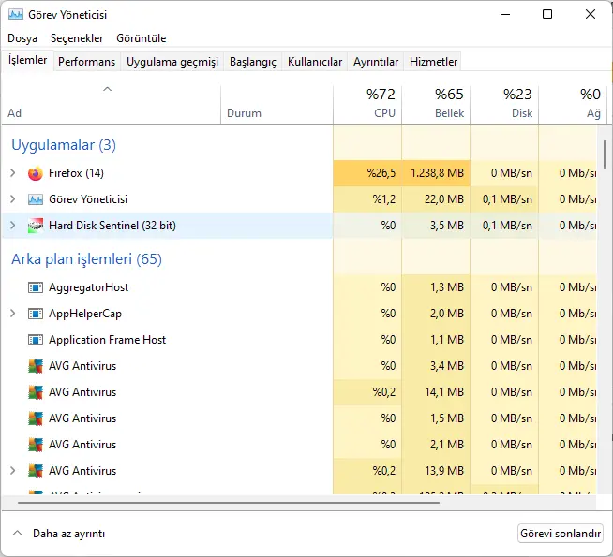Click AVG Antivirus icon using 1,5 MB
The image size is (613, 557).
click(x=36, y=418)
